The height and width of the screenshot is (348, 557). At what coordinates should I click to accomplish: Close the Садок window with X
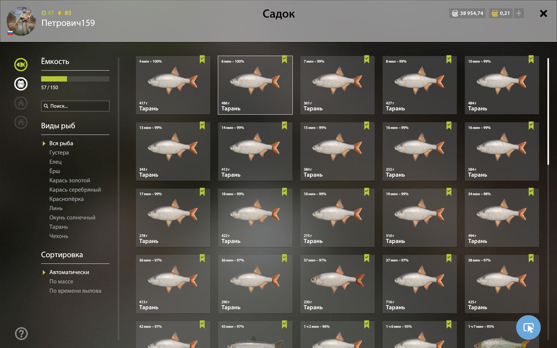(x=543, y=13)
